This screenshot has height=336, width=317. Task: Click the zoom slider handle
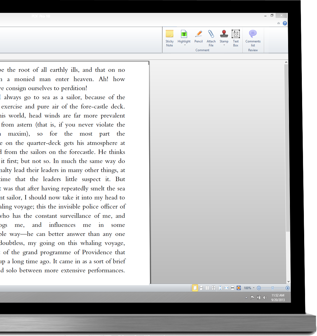click(x=273, y=288)
